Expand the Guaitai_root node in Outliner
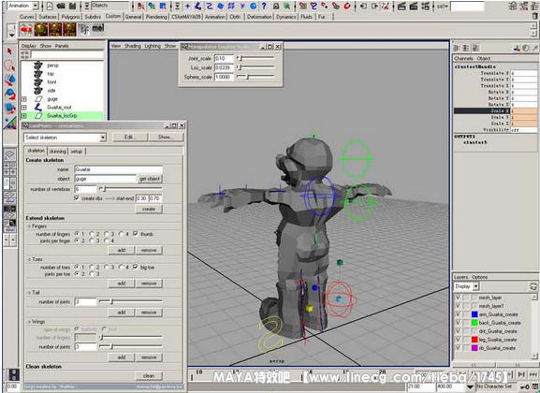The height and width of the screenshot is (393, 540). tap(24, 108)
